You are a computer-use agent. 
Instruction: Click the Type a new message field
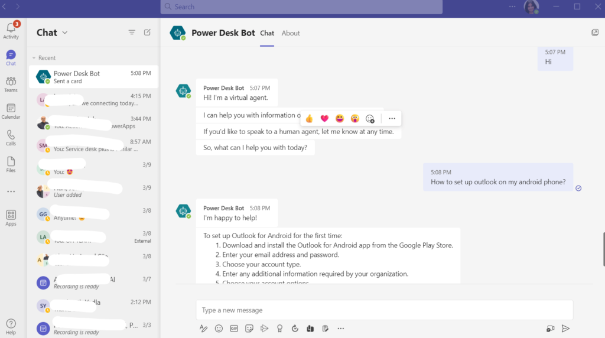click(x=384, y=310)
